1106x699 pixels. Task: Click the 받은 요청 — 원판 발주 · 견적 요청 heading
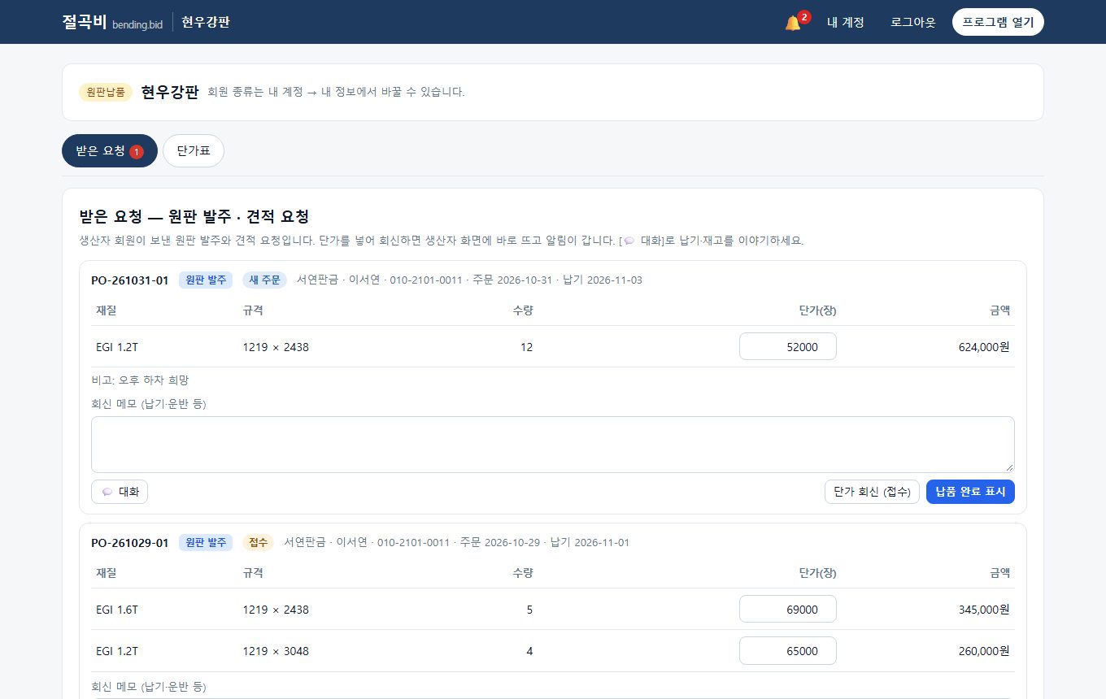[x=194, y=217]
